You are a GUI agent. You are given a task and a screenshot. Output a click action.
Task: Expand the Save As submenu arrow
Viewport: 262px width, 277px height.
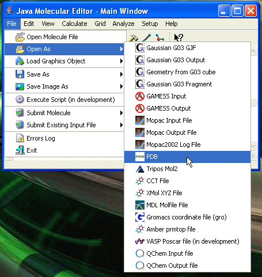(x=121, y=74)
